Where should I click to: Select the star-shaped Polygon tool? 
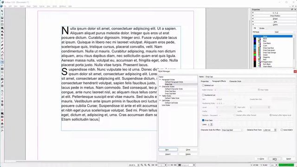pos(2,32)
